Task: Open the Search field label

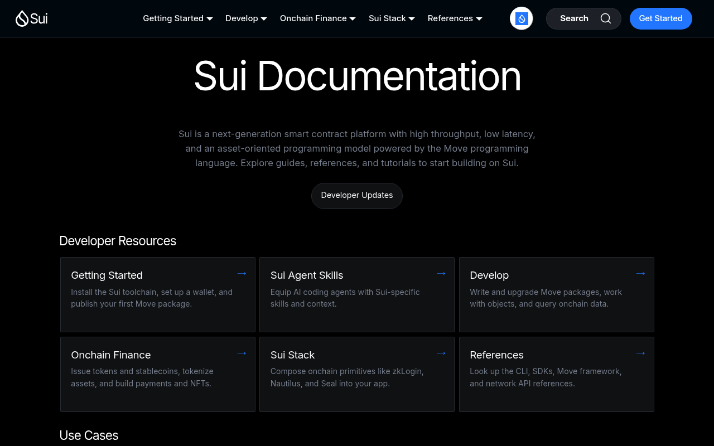Action: (574, 18)
